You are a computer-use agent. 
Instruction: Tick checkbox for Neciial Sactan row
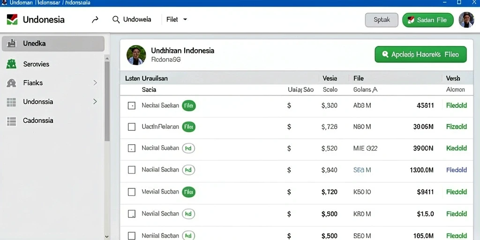(131, 170)
